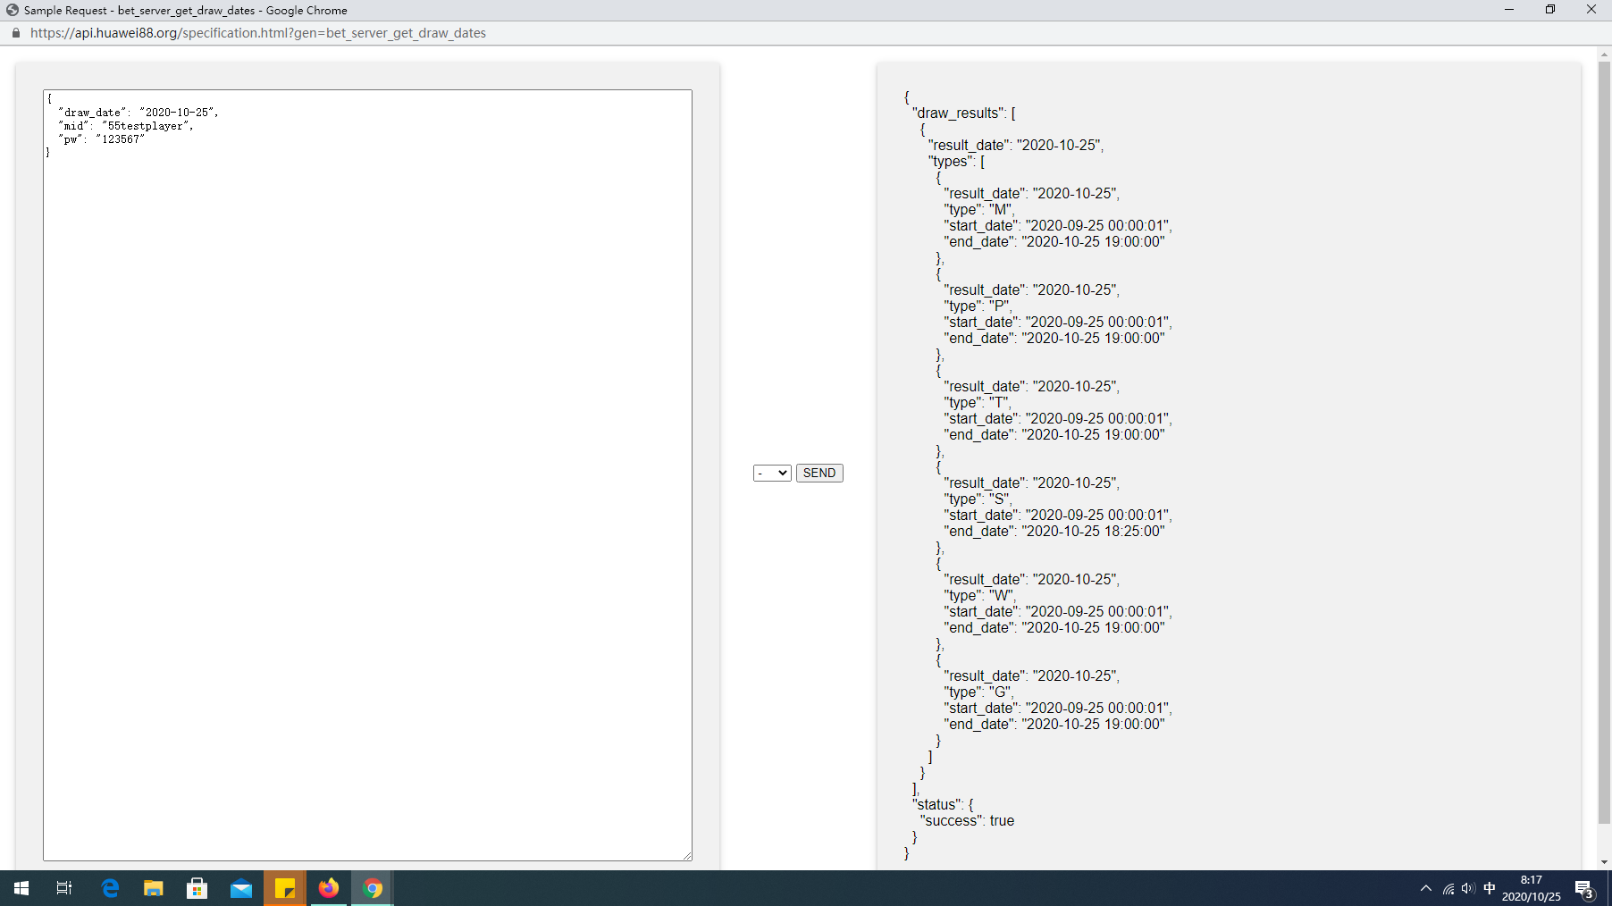Viewport: 1612px width, 906px height.
Task: Show hidden system tray icons
Action: point(1426,888)
